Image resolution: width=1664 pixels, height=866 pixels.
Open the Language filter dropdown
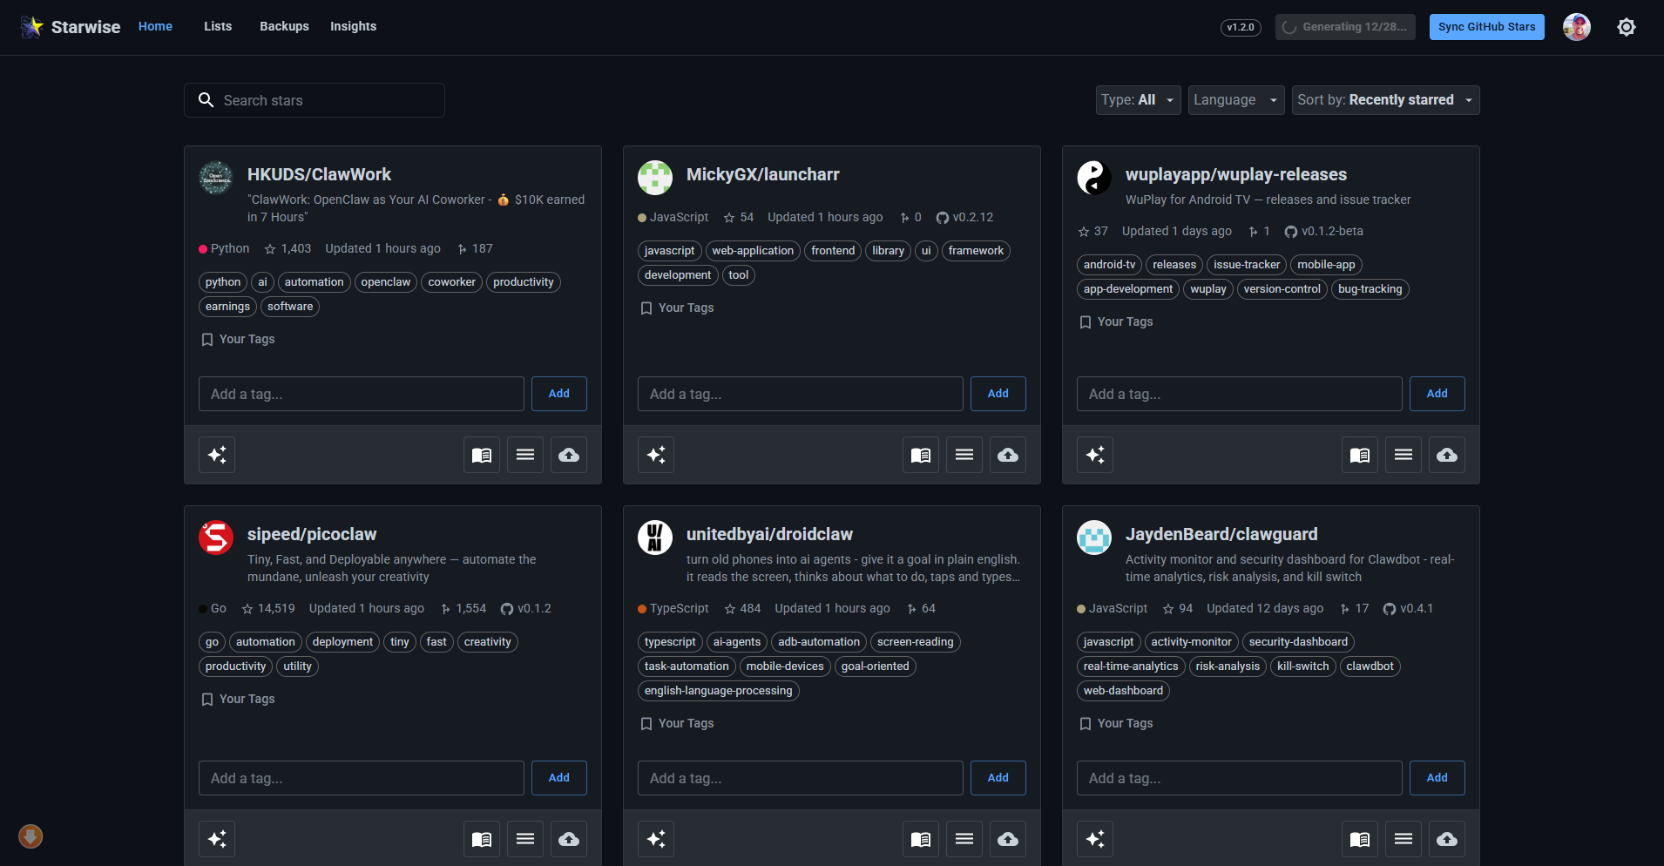point(1236,100)
